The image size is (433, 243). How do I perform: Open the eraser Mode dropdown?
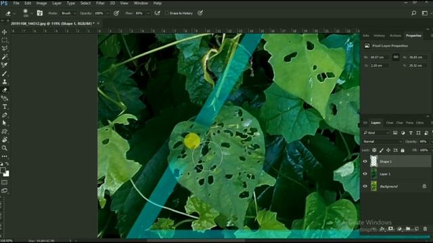pos(68,13)
